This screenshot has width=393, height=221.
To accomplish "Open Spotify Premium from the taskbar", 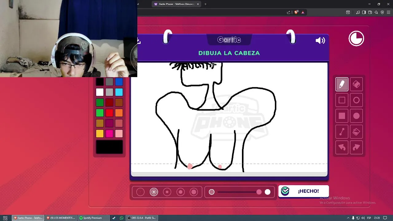I will tap(93, 218).
